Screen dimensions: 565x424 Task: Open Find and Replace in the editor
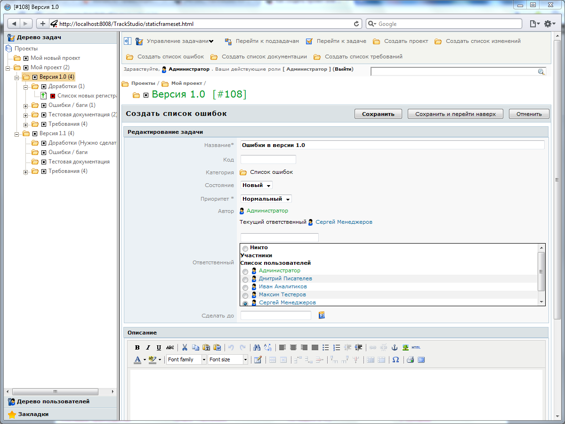click(x=268, y=347)
